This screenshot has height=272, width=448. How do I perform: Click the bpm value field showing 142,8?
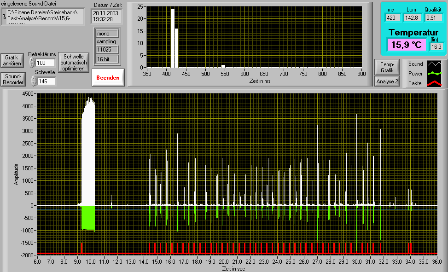(x=412, y=17)
